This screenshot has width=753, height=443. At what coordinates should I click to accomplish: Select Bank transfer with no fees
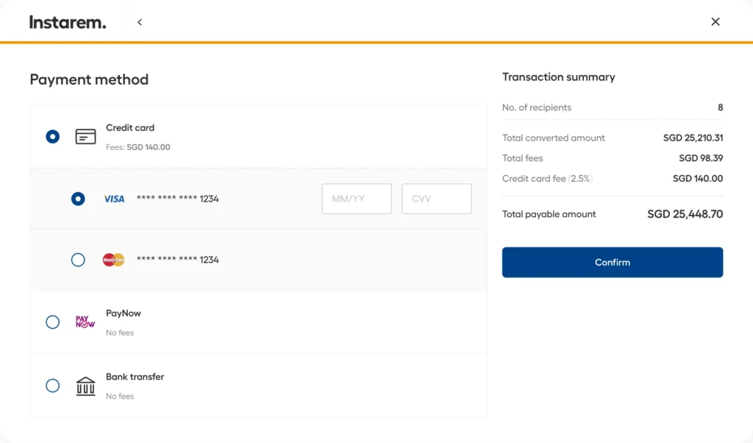pos(52,385)
